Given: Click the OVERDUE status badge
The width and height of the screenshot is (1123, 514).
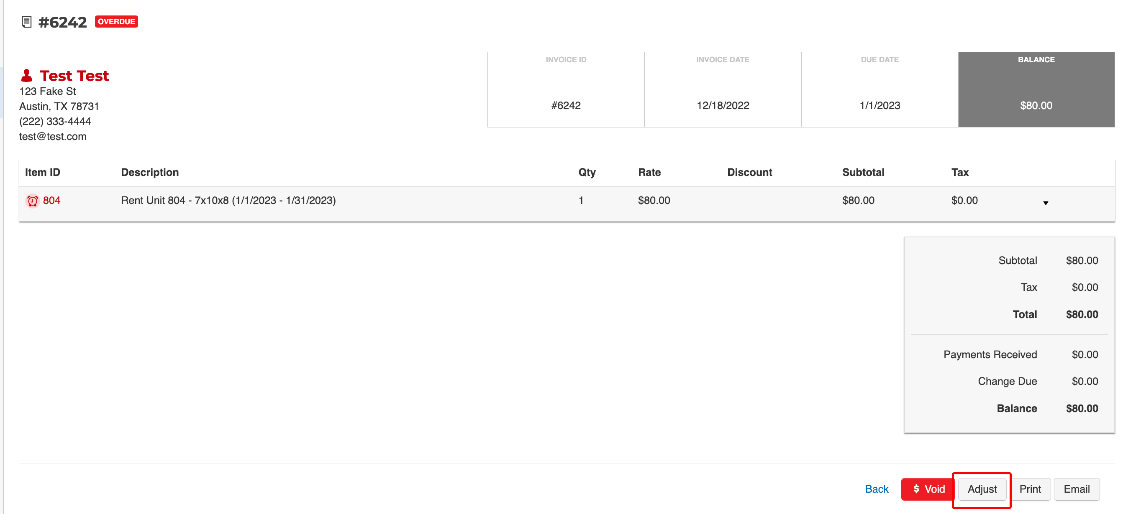Looking at the screenshot, I should (116, 21).
